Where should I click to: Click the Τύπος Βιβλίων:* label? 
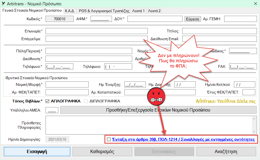click(27, 101)
